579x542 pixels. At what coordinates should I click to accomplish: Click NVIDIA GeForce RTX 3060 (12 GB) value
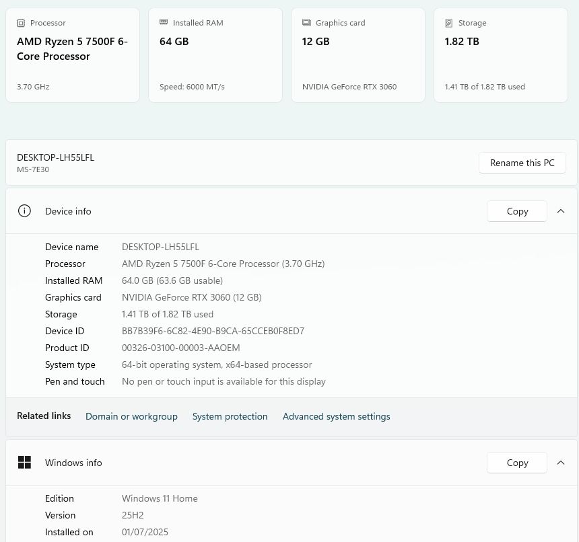coord(192,297)
